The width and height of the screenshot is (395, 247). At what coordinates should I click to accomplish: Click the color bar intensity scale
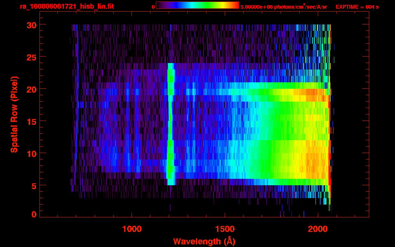[x=197, y=5]
